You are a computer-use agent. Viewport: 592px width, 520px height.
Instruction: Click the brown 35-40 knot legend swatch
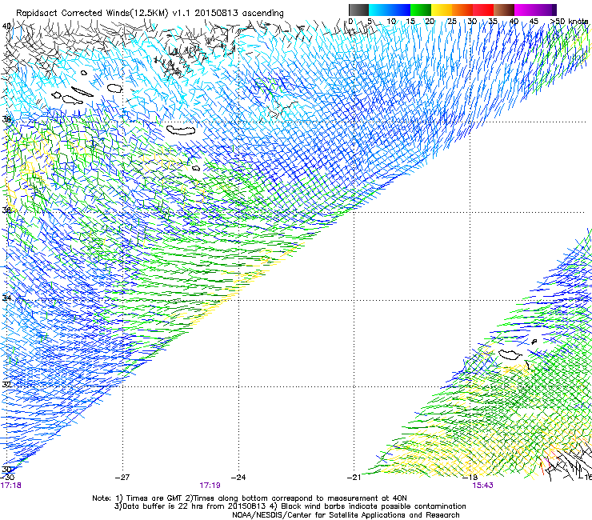tap(504, 10)
